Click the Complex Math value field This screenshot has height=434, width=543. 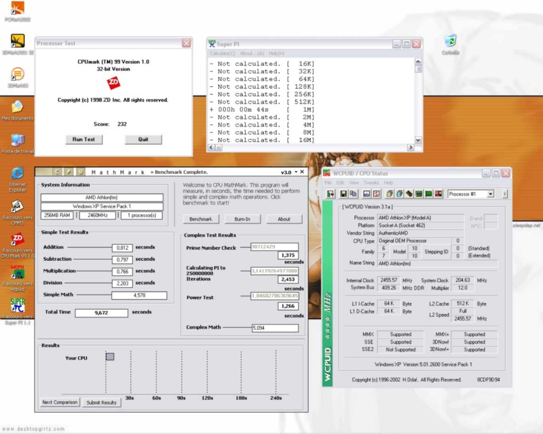point(275,328)
